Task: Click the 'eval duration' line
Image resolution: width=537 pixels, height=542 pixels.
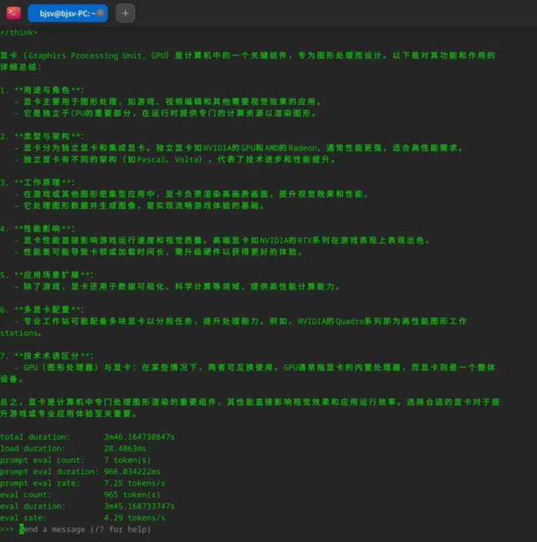Action: tap(87, 506)
